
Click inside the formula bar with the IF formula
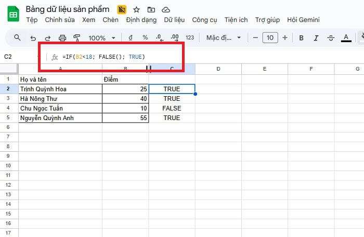(120, 57)
